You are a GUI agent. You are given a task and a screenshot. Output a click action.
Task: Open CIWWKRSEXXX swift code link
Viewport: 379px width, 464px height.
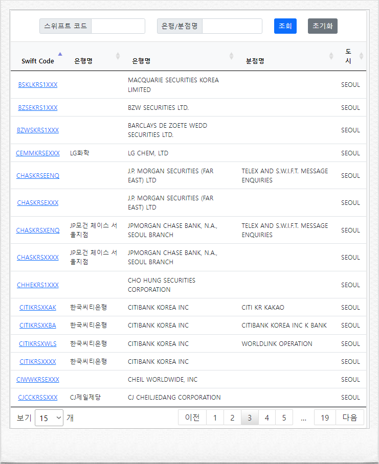tap(38, 380)
